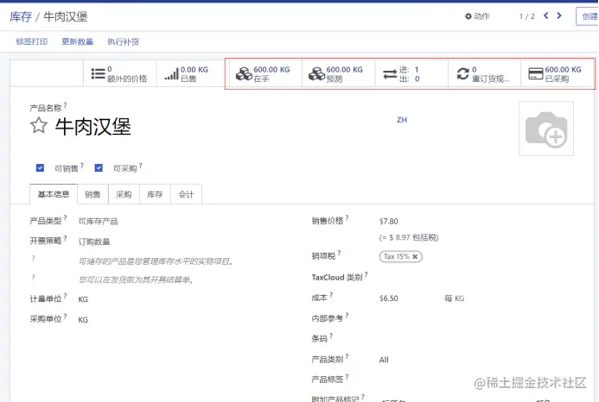Click the price with tax text $ 8.97
Image resolution: width=599 pixels, height=402 pixels.
tap(400, 237)
